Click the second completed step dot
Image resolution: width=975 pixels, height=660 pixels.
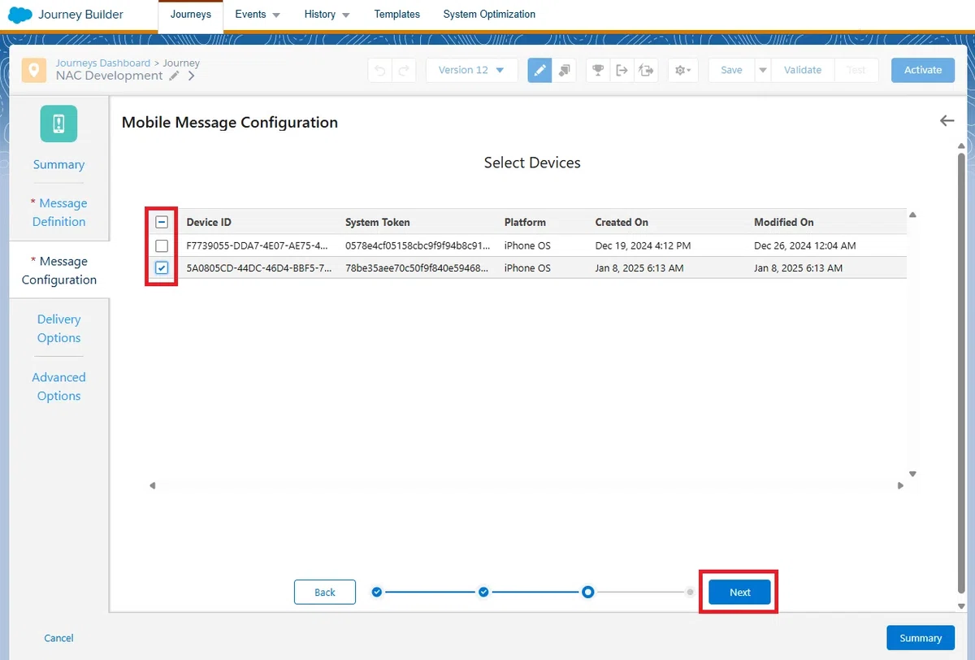coord(483,592)
